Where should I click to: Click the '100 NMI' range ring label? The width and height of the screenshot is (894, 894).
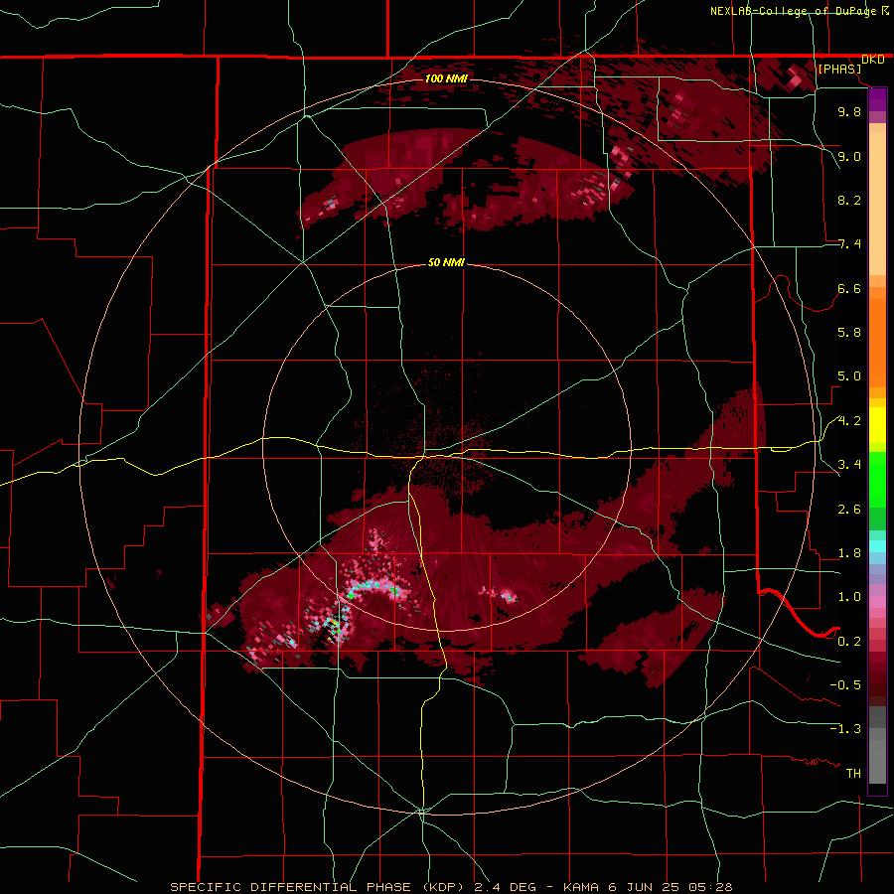[x=446, y=78]
